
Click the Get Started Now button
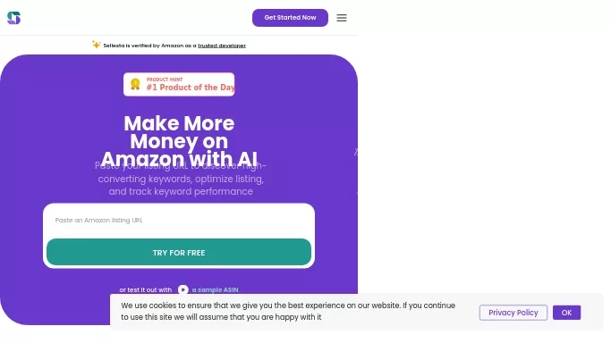(x=291, y=18)
